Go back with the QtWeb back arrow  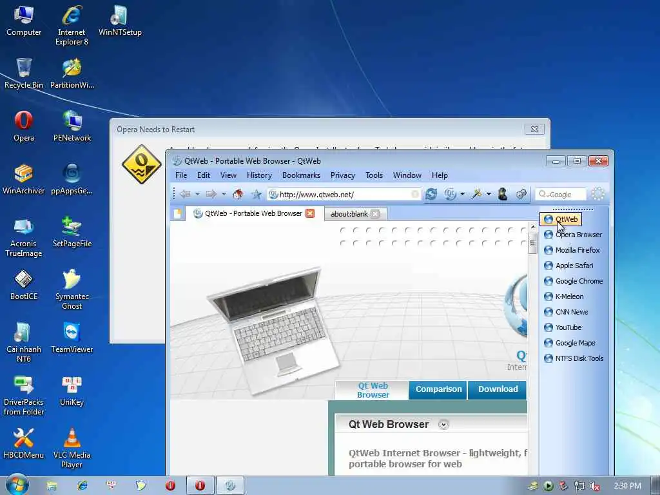[185, 194]
